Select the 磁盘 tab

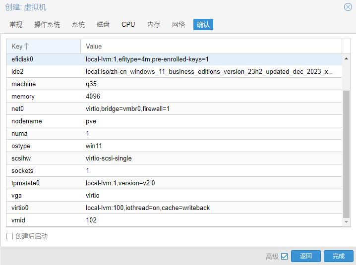[103, 24]
